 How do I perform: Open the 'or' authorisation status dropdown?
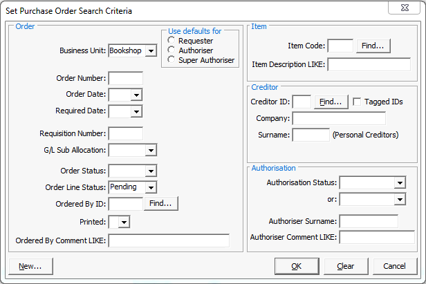pos(400,200)
